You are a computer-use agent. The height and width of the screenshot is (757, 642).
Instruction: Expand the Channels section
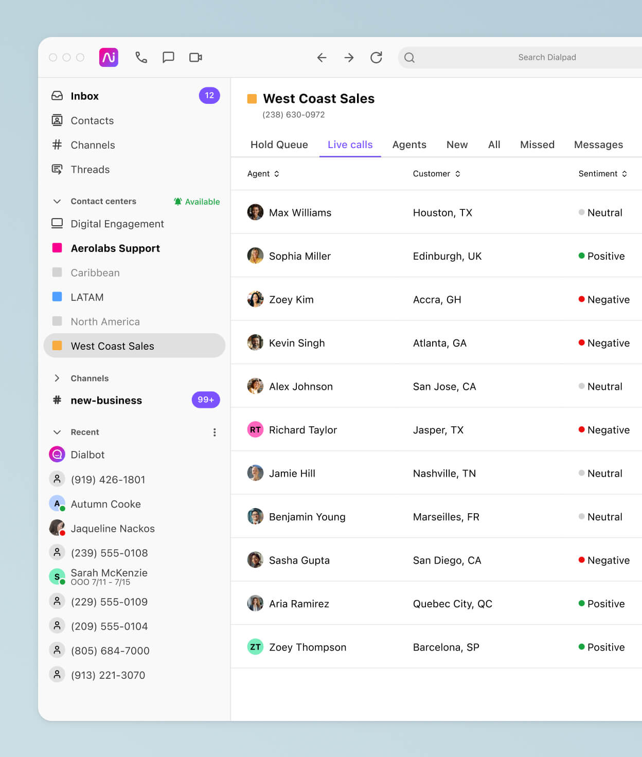pos(57,378)
